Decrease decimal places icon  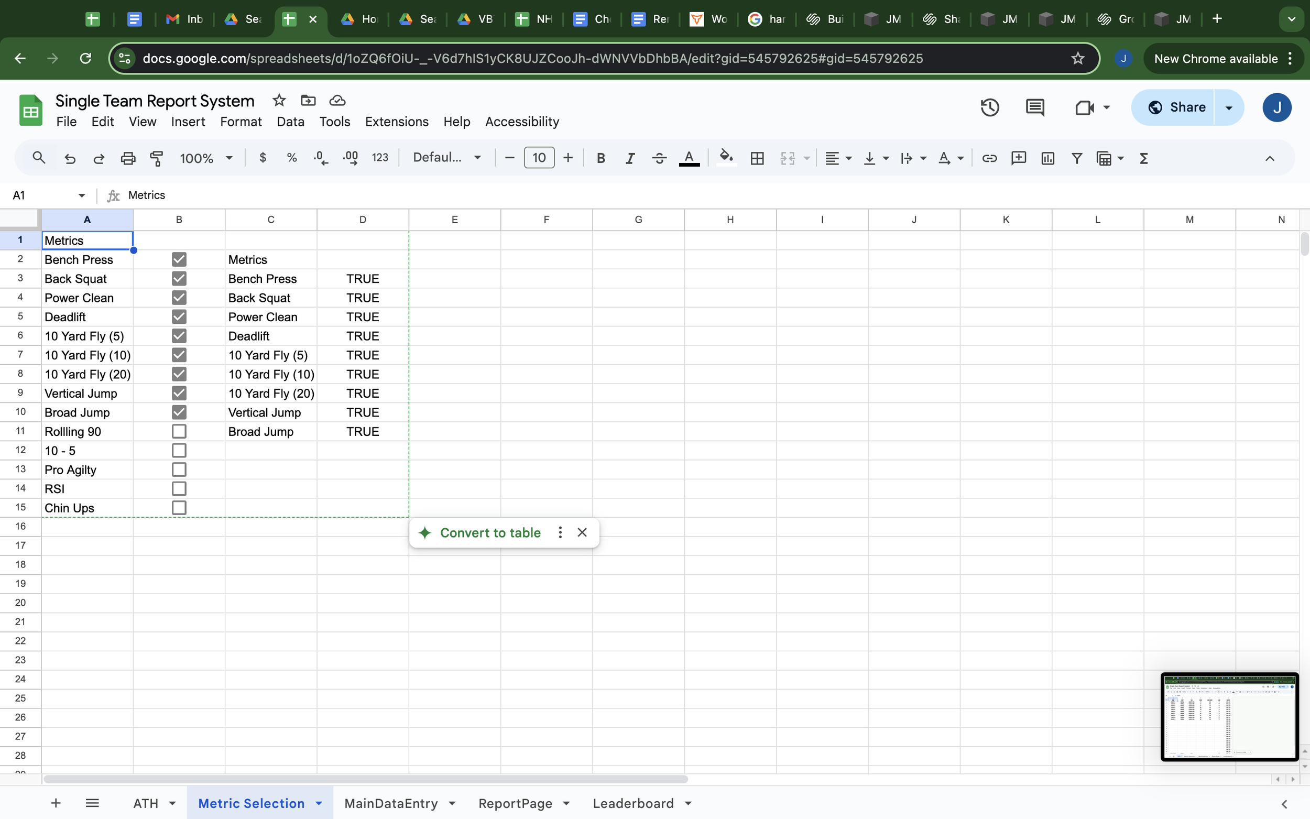click(321, 158)
